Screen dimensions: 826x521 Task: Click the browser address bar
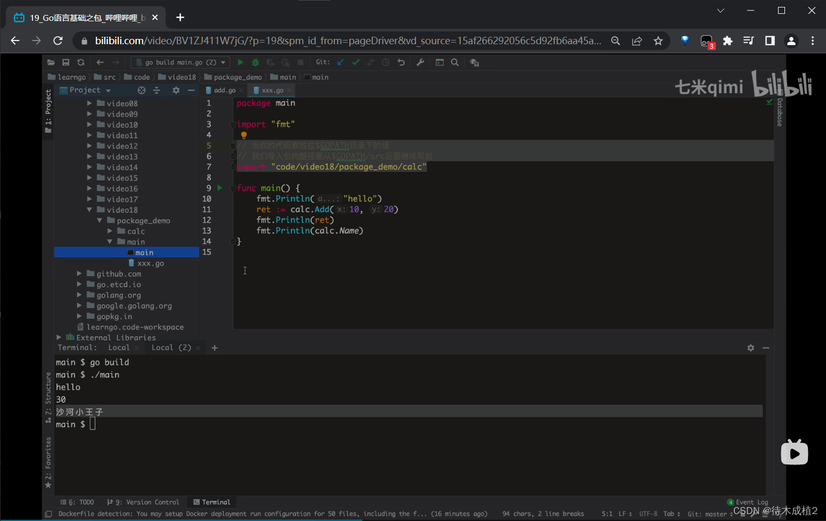pyautogui.click(x=348, y=41)
